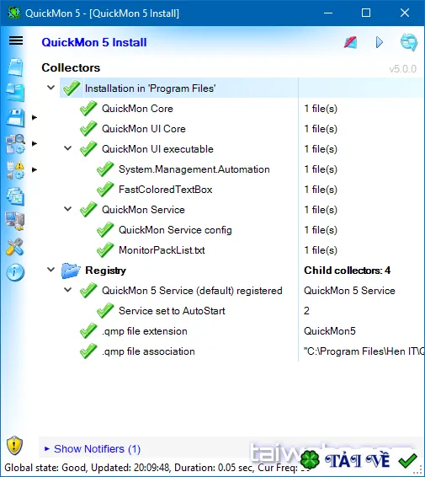
Task: Collapse the Registry folder node
Action: [x=51, y=270]
